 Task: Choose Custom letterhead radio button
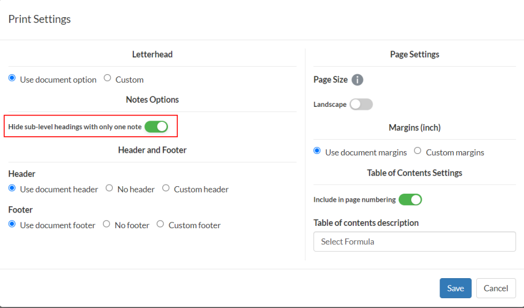[108, 79]
